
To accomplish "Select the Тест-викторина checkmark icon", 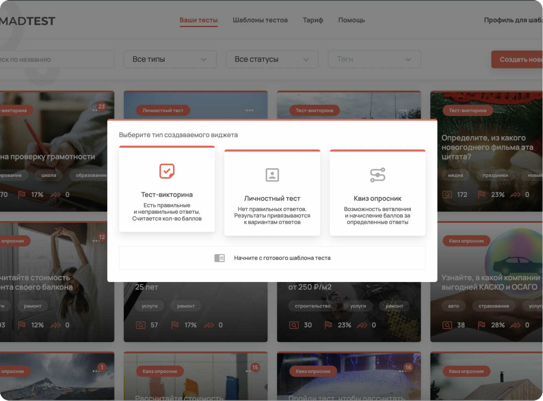I will [x=167, y=171].
